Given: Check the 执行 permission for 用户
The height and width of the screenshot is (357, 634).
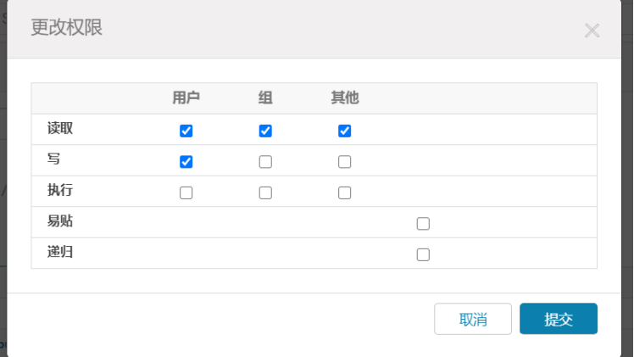Looking at the screenshot, I should click(186, 192).
